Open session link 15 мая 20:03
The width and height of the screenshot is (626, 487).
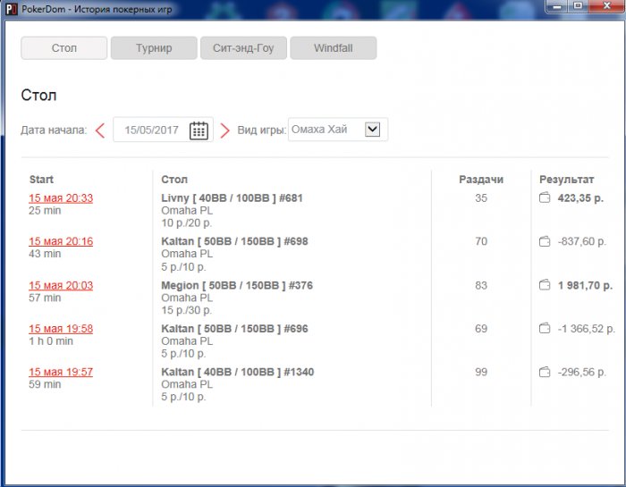61,286
